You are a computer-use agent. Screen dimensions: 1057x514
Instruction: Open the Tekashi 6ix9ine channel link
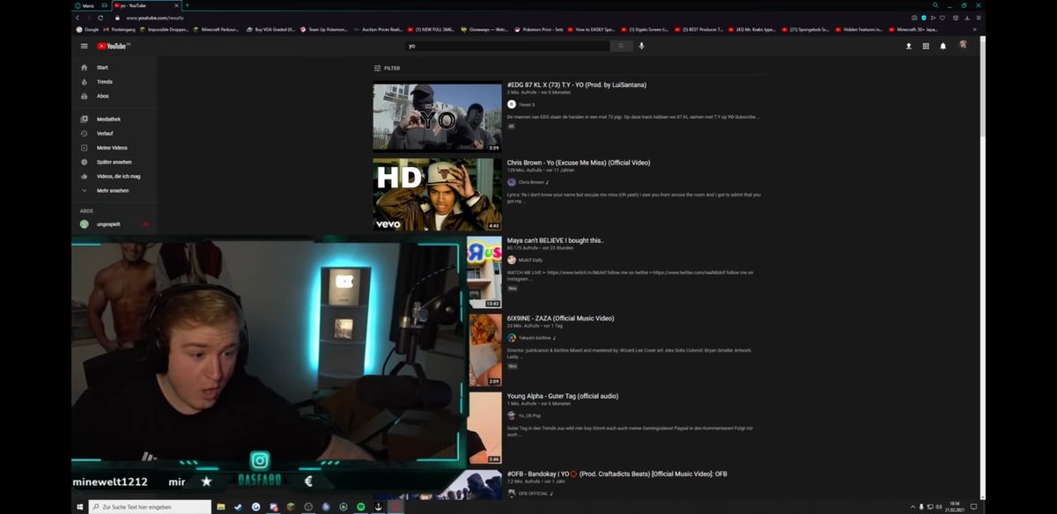pos(533,337)
